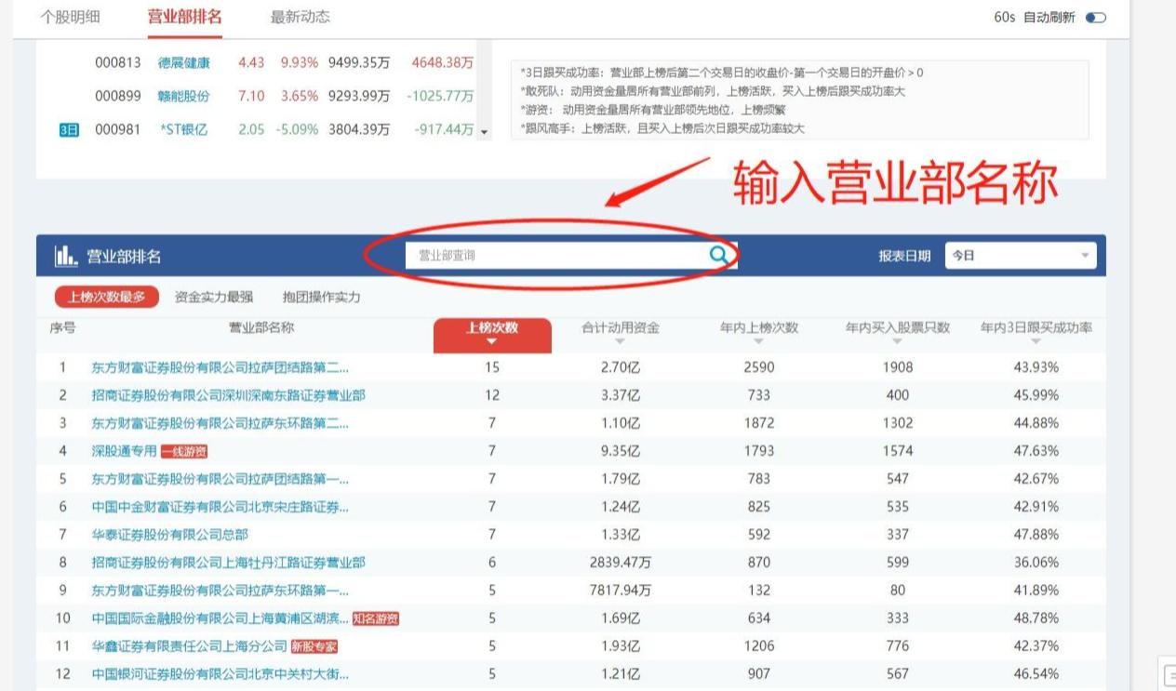Open 招商证券深圳深南东路证券营业部 link
The image size is (1176, 691).
(x=228, y=395)
